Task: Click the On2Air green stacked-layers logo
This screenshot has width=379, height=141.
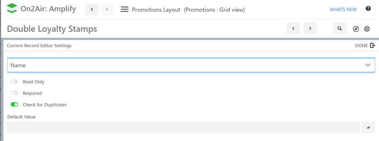Action: [12, 9]
